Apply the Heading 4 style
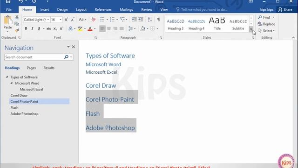The image size is (298, 168). click(196, 24)
